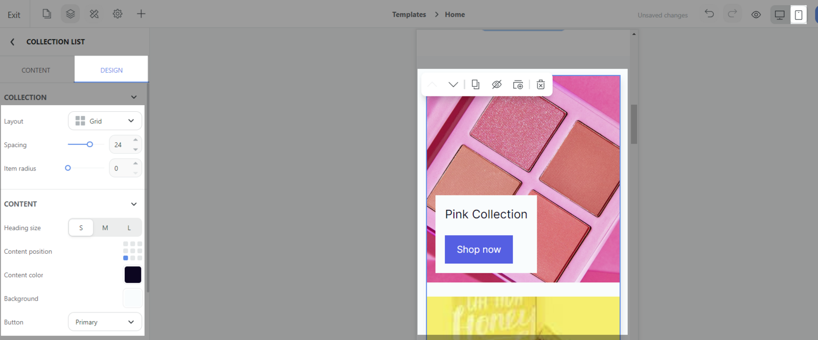Screen dimensions: 818x340
Task: Open the Content color swatch
Action: (x=133, y=275)
